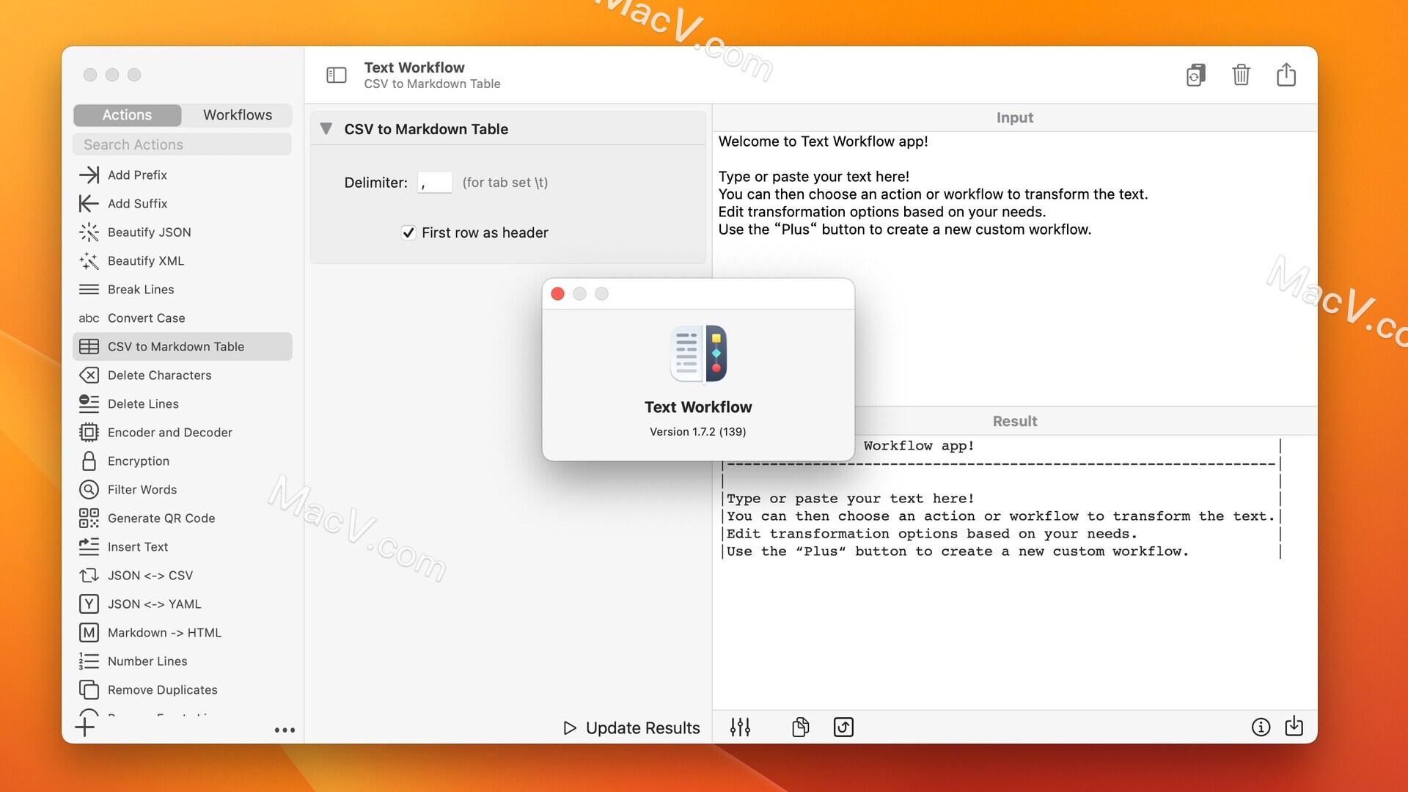Click the copy result documents icon

click(801, 727)
